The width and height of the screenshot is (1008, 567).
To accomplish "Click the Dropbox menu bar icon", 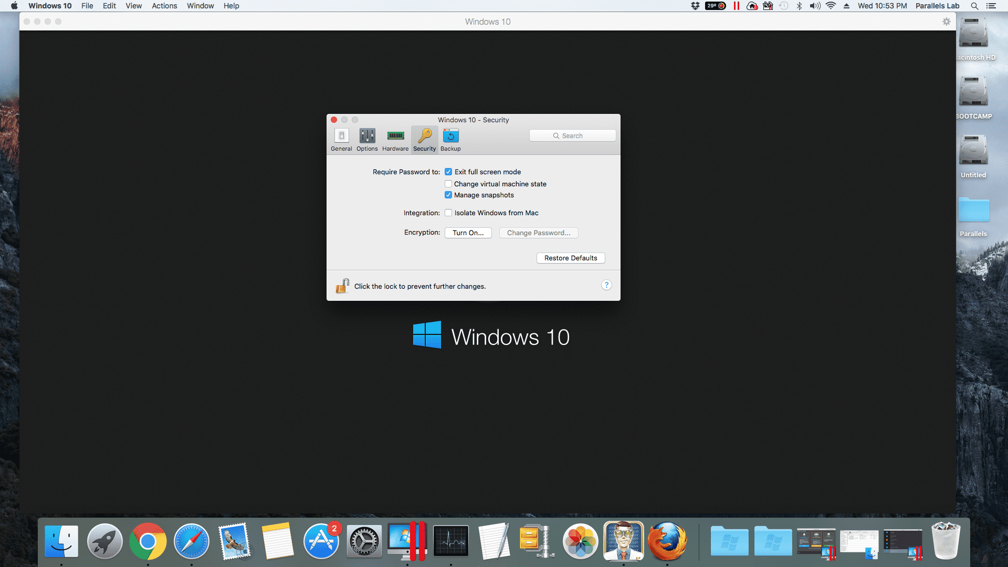I will (x=695, y=6).
